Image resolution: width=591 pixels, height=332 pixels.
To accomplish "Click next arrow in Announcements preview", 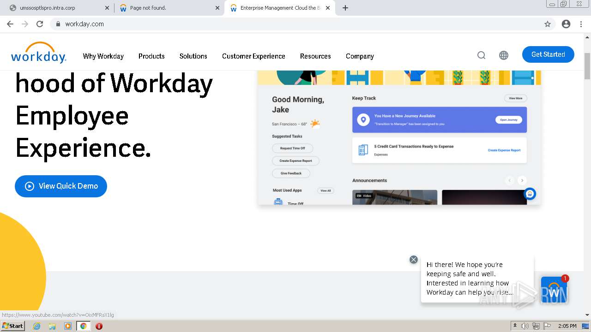I will (522, 180).
